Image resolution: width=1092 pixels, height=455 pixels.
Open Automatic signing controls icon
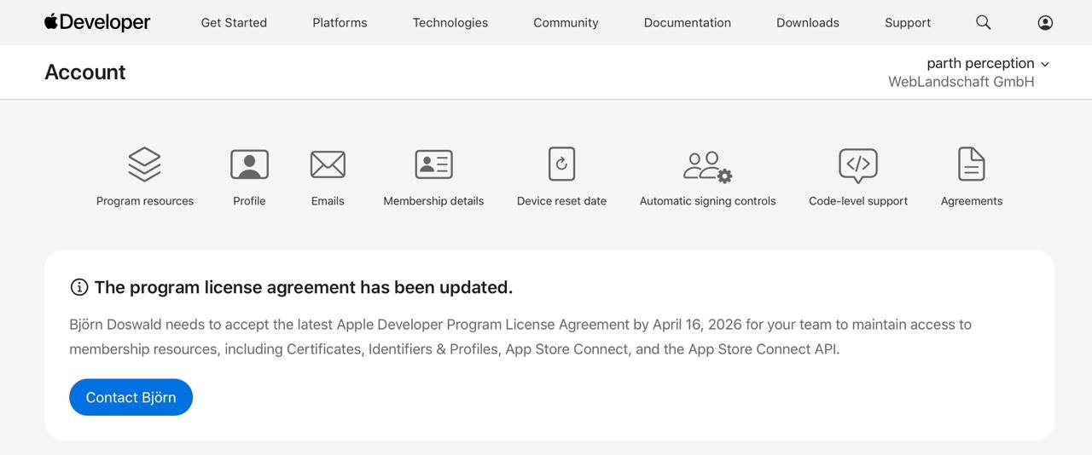tap(707, 166)
